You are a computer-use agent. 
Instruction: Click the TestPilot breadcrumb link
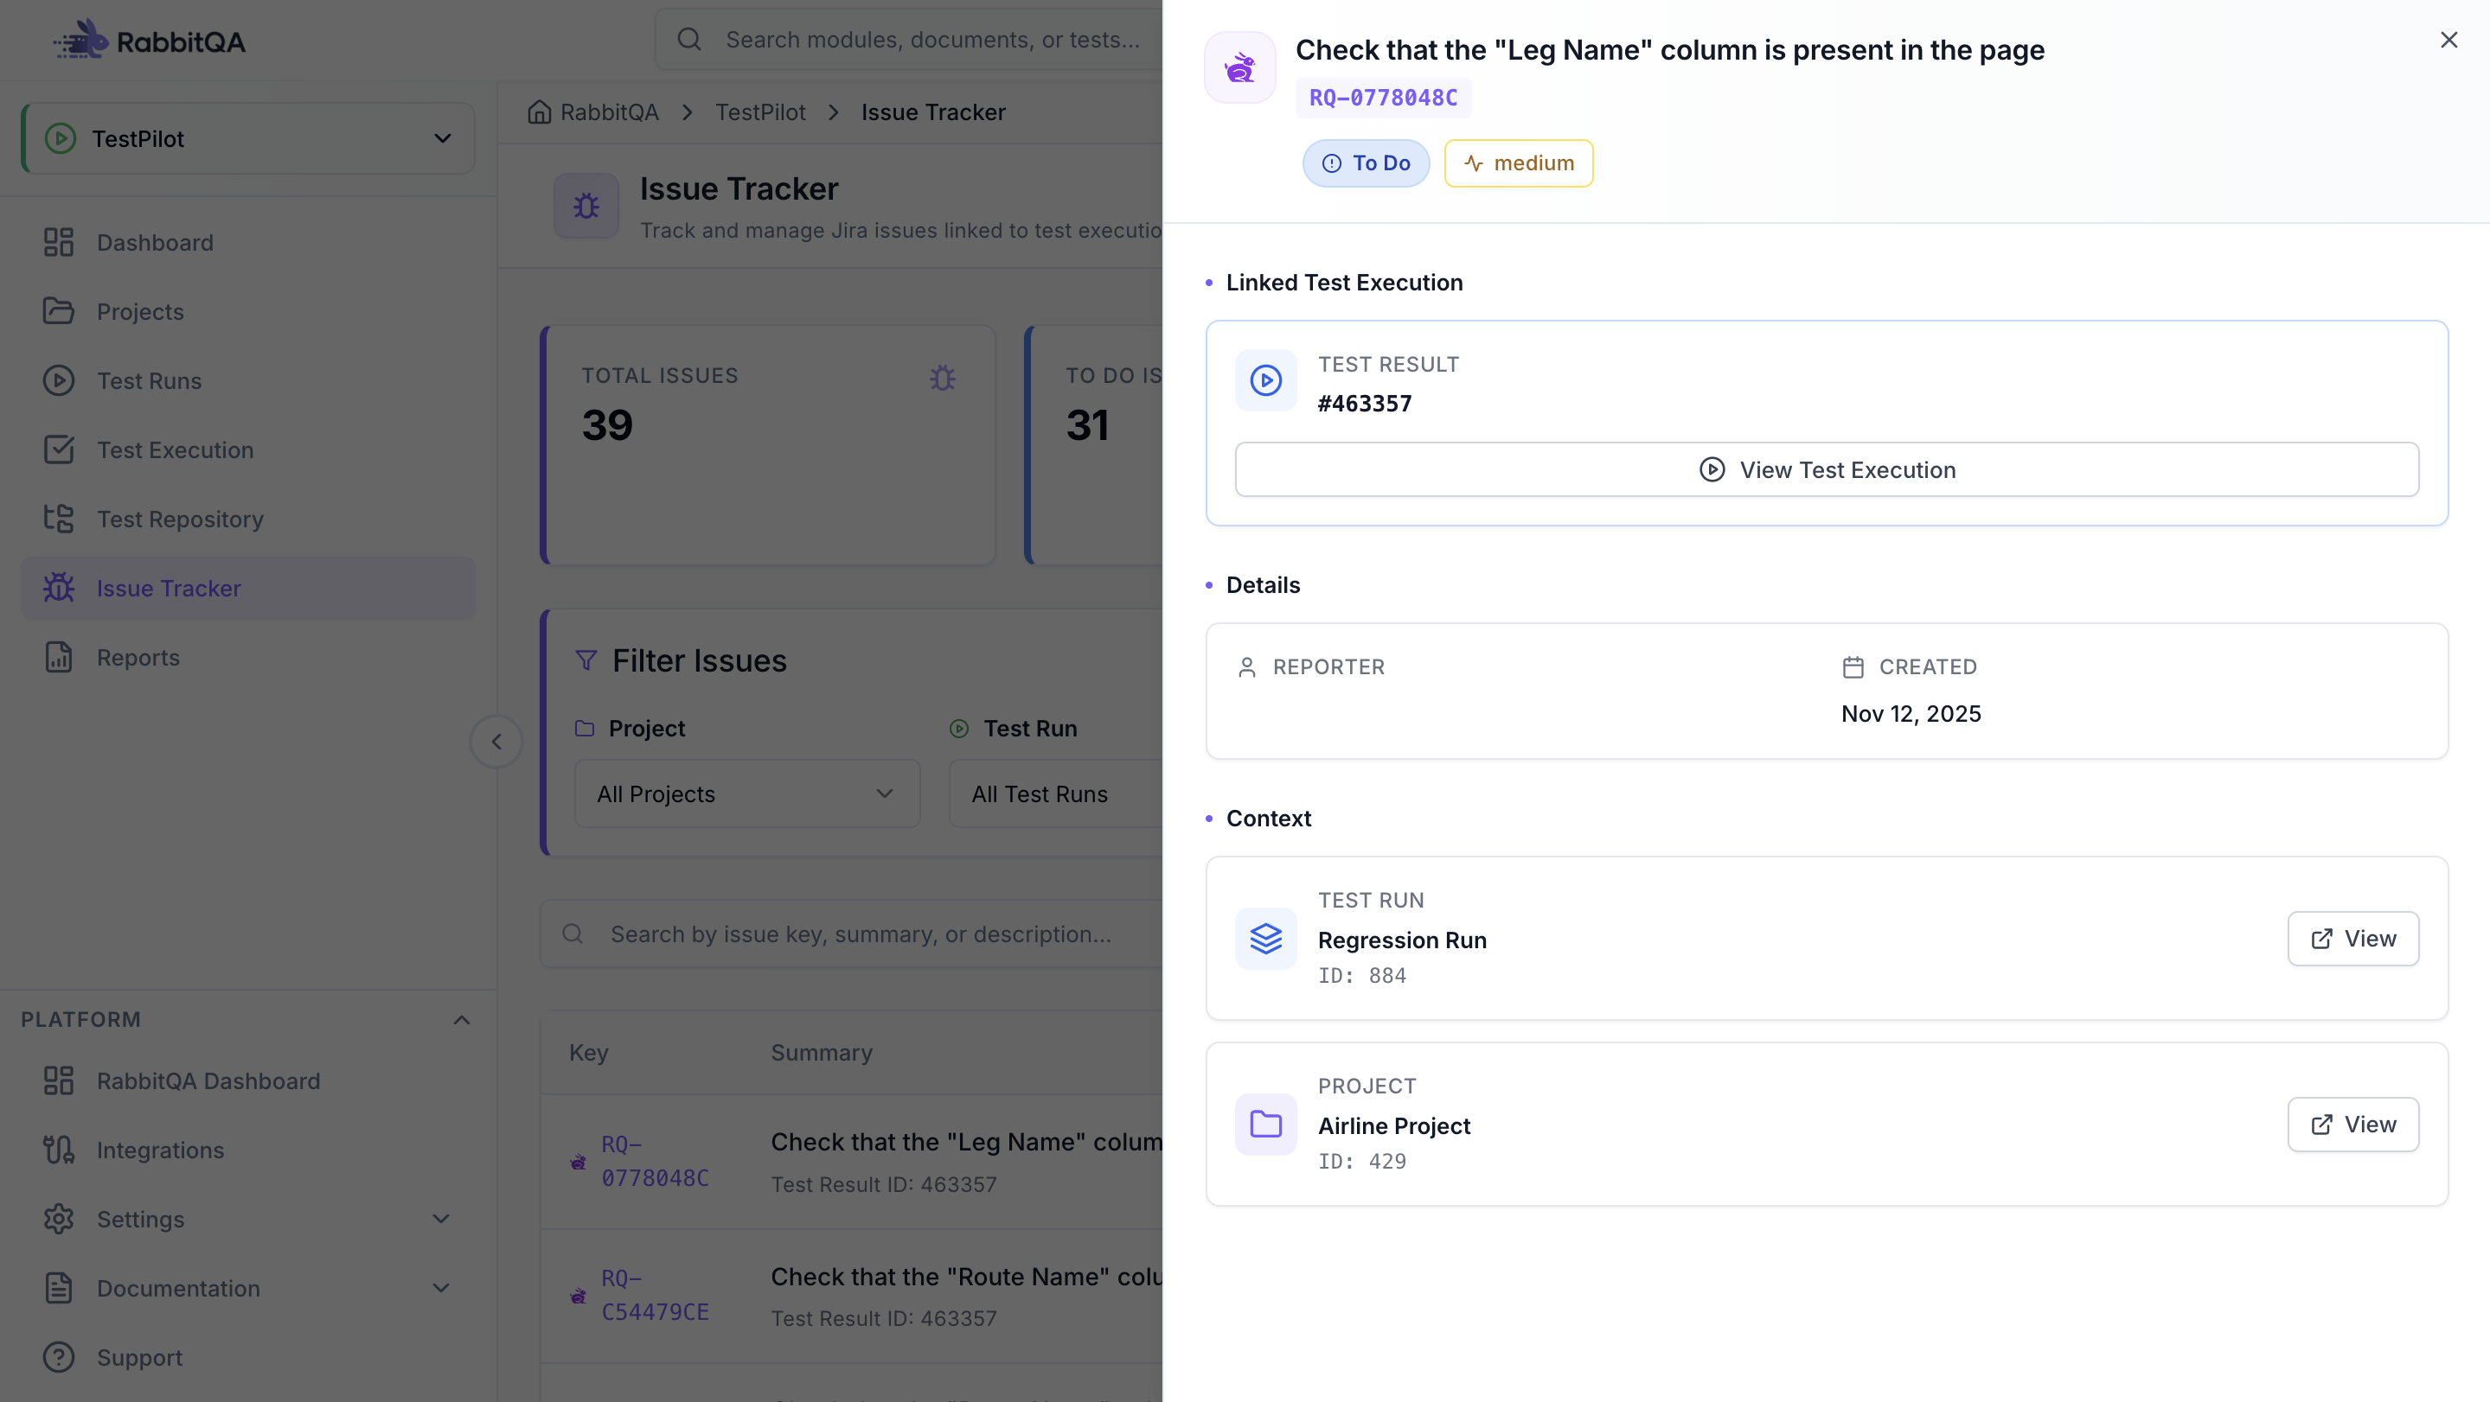click(761, 112)
